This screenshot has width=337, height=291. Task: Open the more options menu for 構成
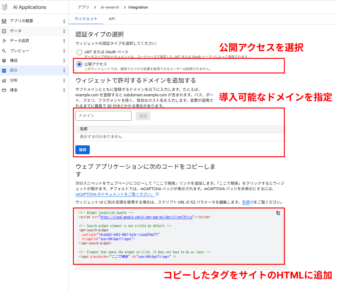point(64,61)
